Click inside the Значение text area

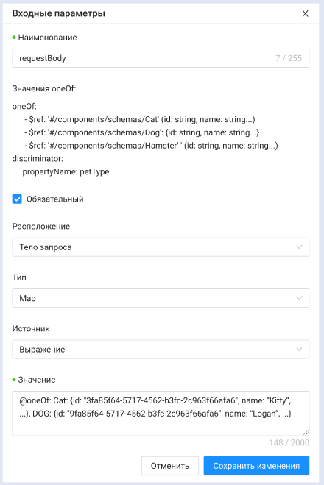click(161, 414)
